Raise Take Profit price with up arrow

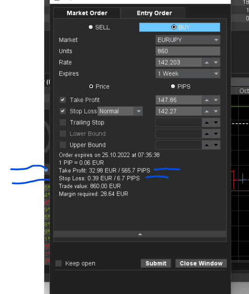(207, 100)
